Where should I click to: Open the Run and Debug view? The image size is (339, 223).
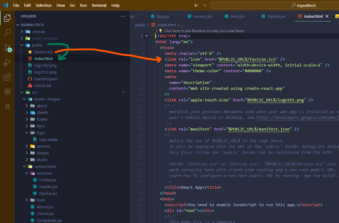(x=7, y=62)
